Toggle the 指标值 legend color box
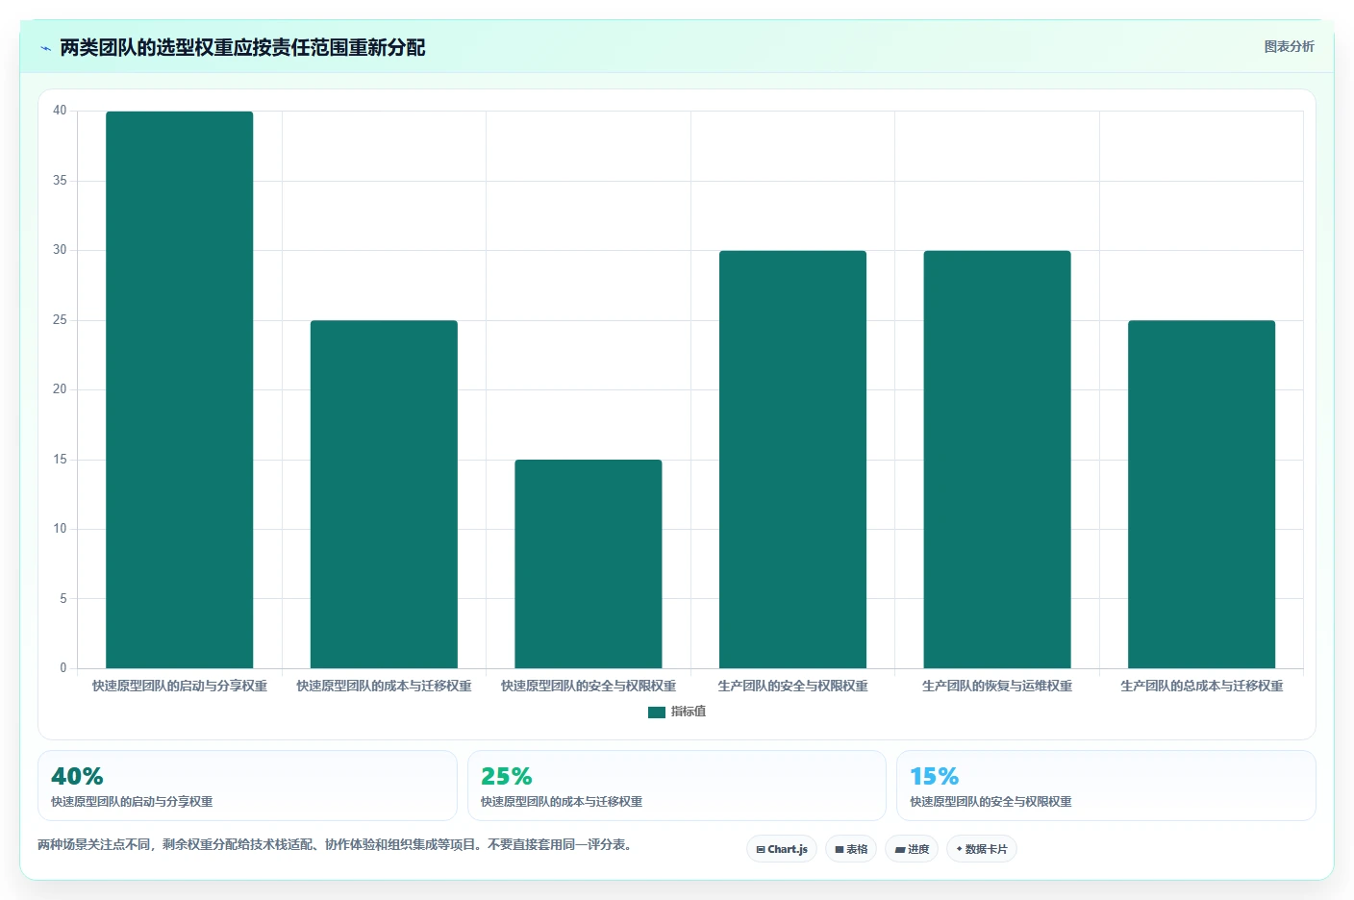This screenshot has height=900, width=1354. 657,712
